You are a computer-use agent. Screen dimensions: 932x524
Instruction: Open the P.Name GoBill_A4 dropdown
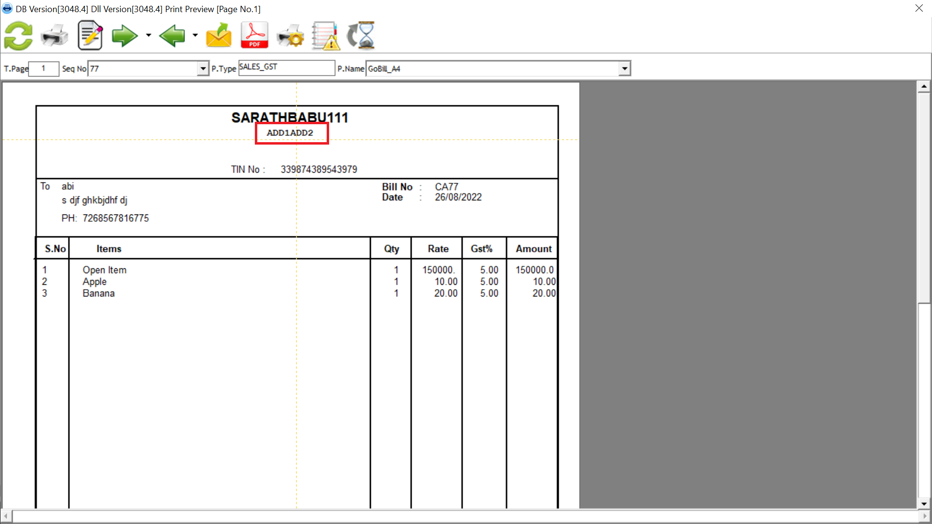click(624, 68)
